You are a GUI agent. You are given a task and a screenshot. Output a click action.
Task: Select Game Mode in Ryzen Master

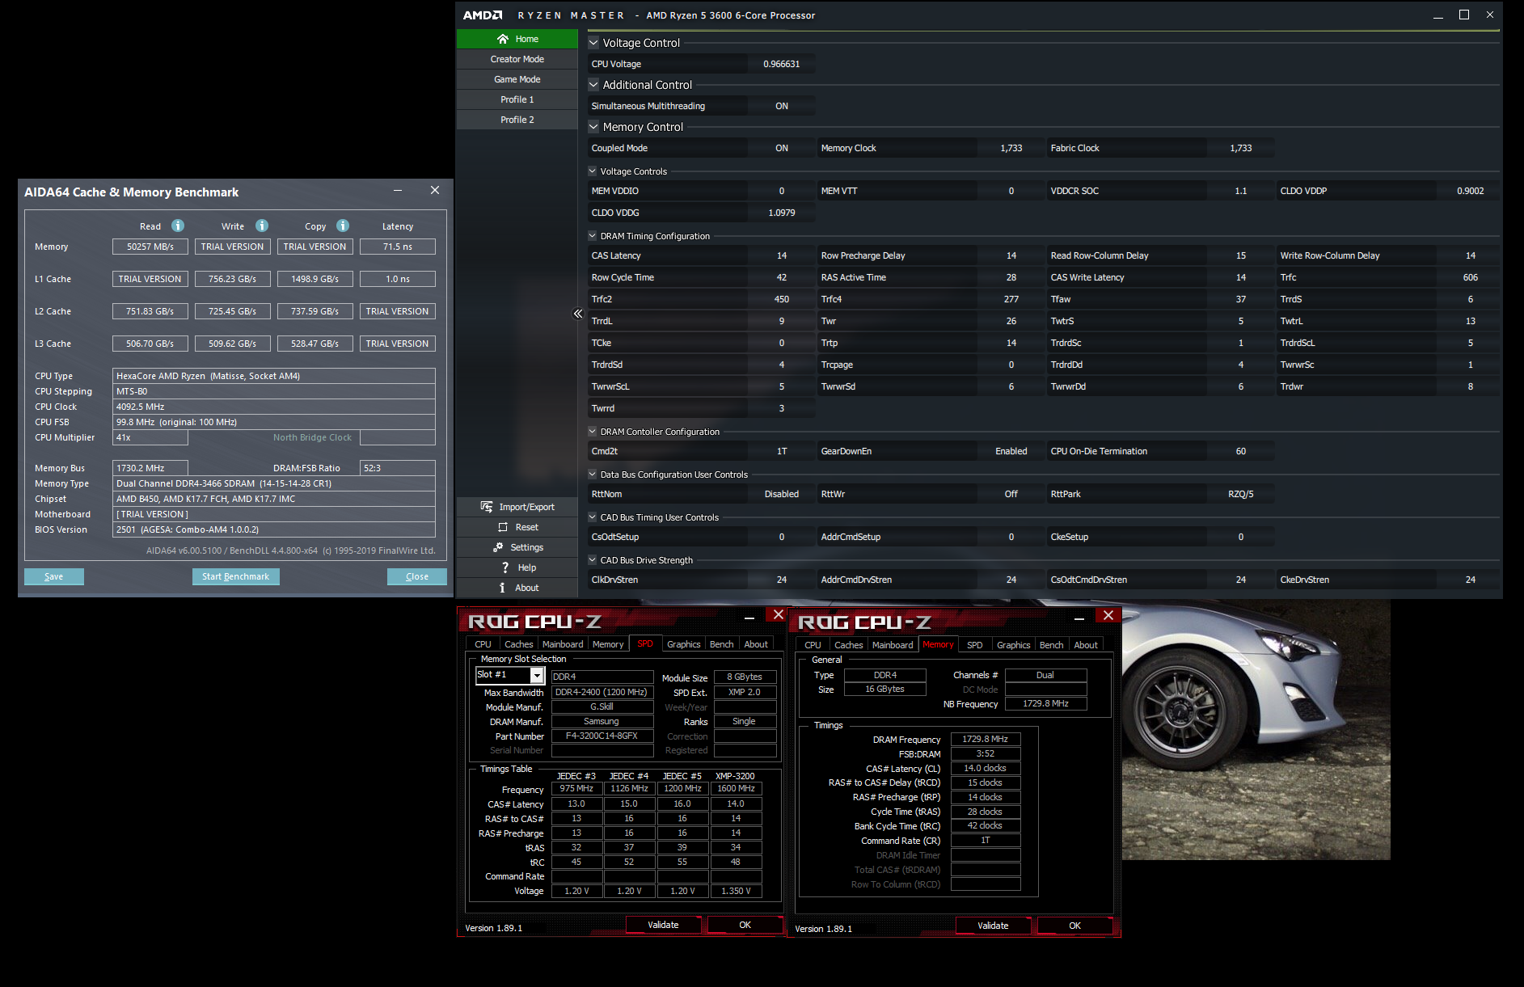(517, 79)
